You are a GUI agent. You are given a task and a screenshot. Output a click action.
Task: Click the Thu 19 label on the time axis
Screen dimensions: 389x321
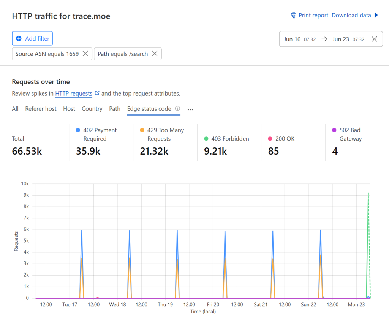[165, 304]
